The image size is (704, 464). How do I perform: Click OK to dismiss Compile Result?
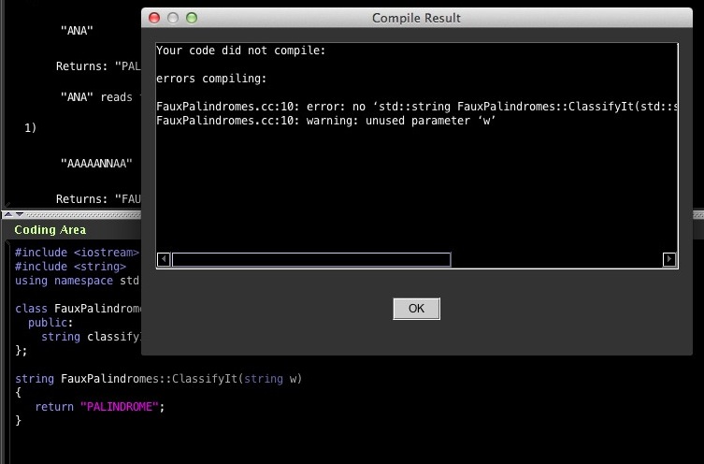(x=416, y=309)
